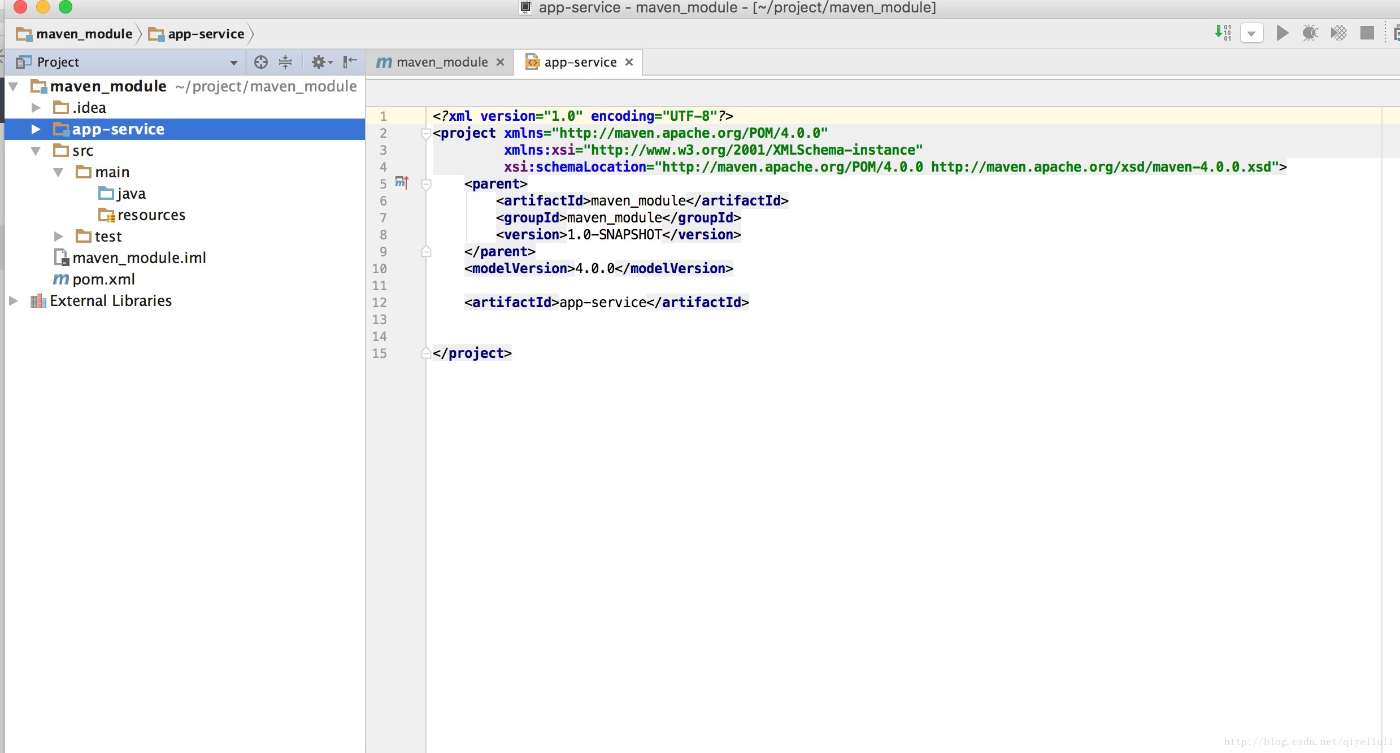Click fold end marker at line 9
The image size is (1400, 753).
[427, 252]
